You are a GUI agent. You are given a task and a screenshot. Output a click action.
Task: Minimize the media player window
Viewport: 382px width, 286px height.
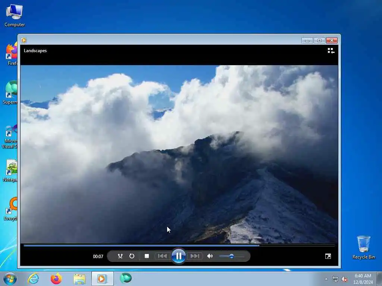tap(307, 40)
